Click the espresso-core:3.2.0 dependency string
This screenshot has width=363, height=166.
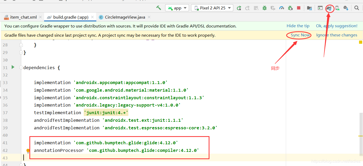click(x=160, y=128)
